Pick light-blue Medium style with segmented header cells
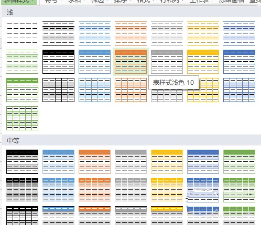261x225 pixels. 58,190
